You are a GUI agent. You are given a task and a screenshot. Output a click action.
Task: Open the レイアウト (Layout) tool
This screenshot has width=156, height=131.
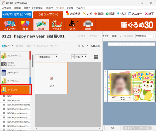pyautogui.click(x=10, y=25)
